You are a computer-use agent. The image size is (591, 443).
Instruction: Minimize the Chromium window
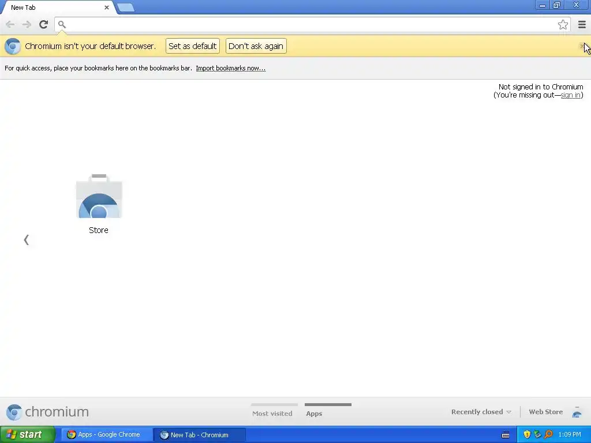543,5
